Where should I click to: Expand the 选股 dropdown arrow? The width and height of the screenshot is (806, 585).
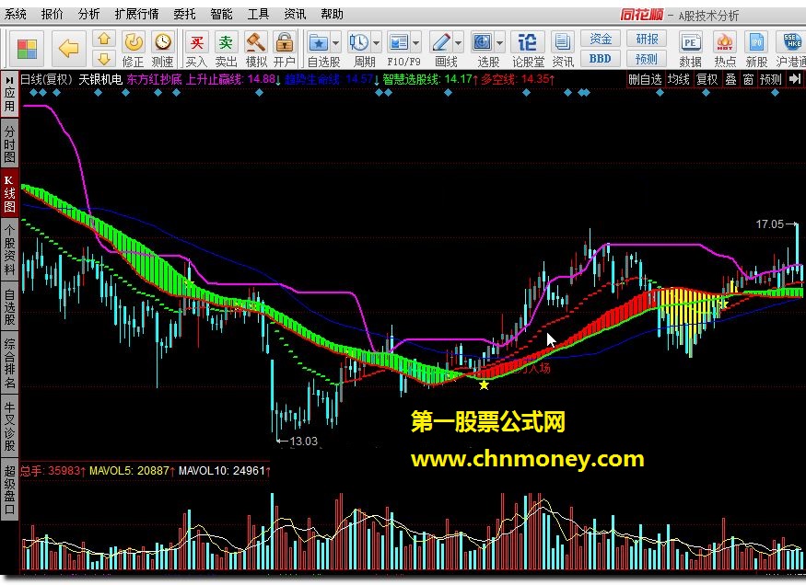499,43
